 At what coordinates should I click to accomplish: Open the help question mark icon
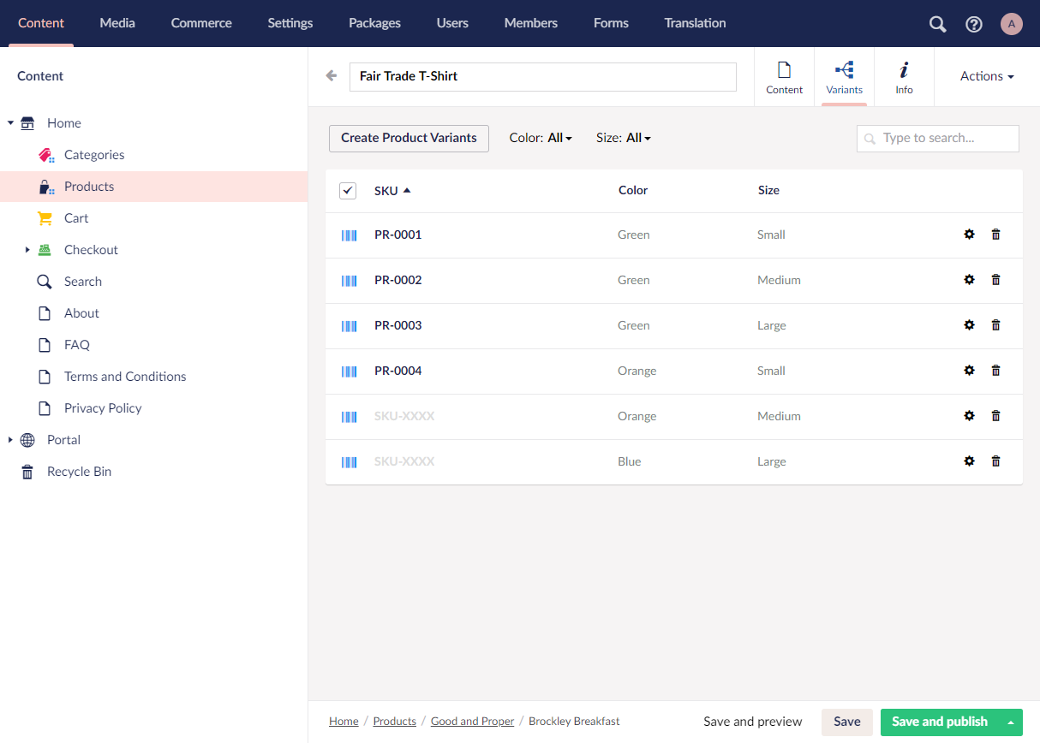pyautogui.click(x=974, y=24)
